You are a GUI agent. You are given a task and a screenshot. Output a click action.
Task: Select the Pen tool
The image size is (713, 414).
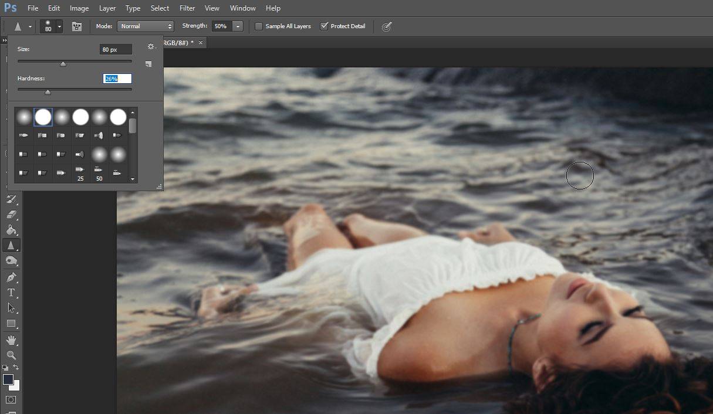pos(11,277)
